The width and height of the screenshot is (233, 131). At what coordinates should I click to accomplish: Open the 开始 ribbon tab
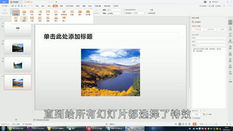click(37, 6)
